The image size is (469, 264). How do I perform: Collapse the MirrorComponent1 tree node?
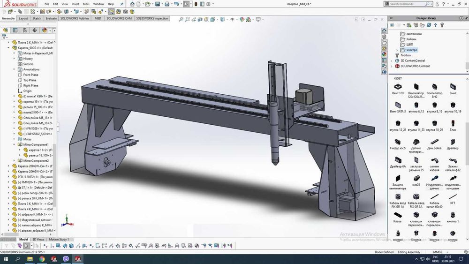pyautogui.click(x=13, y=144)
